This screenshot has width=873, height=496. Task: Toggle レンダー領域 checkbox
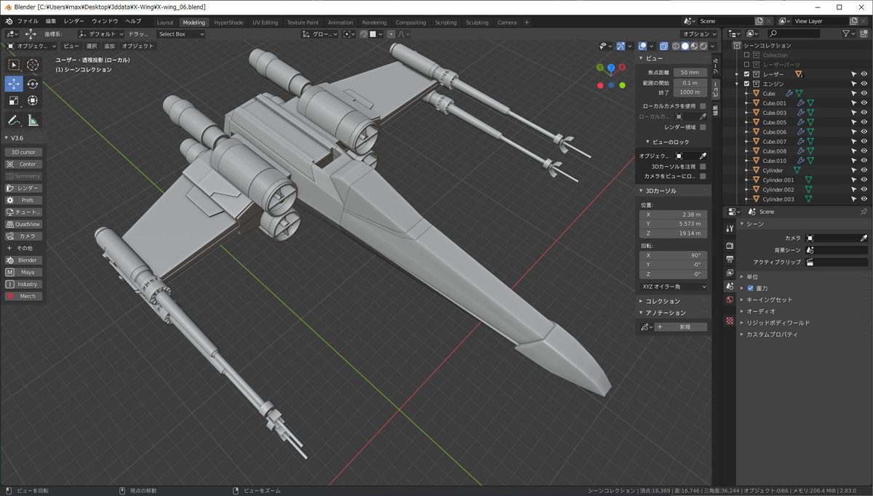point(703,127)
